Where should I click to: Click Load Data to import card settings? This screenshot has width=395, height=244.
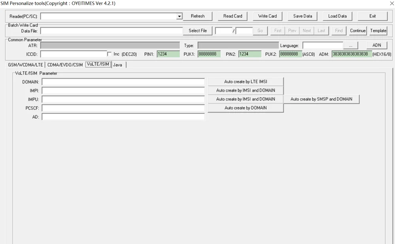[337, 16]
